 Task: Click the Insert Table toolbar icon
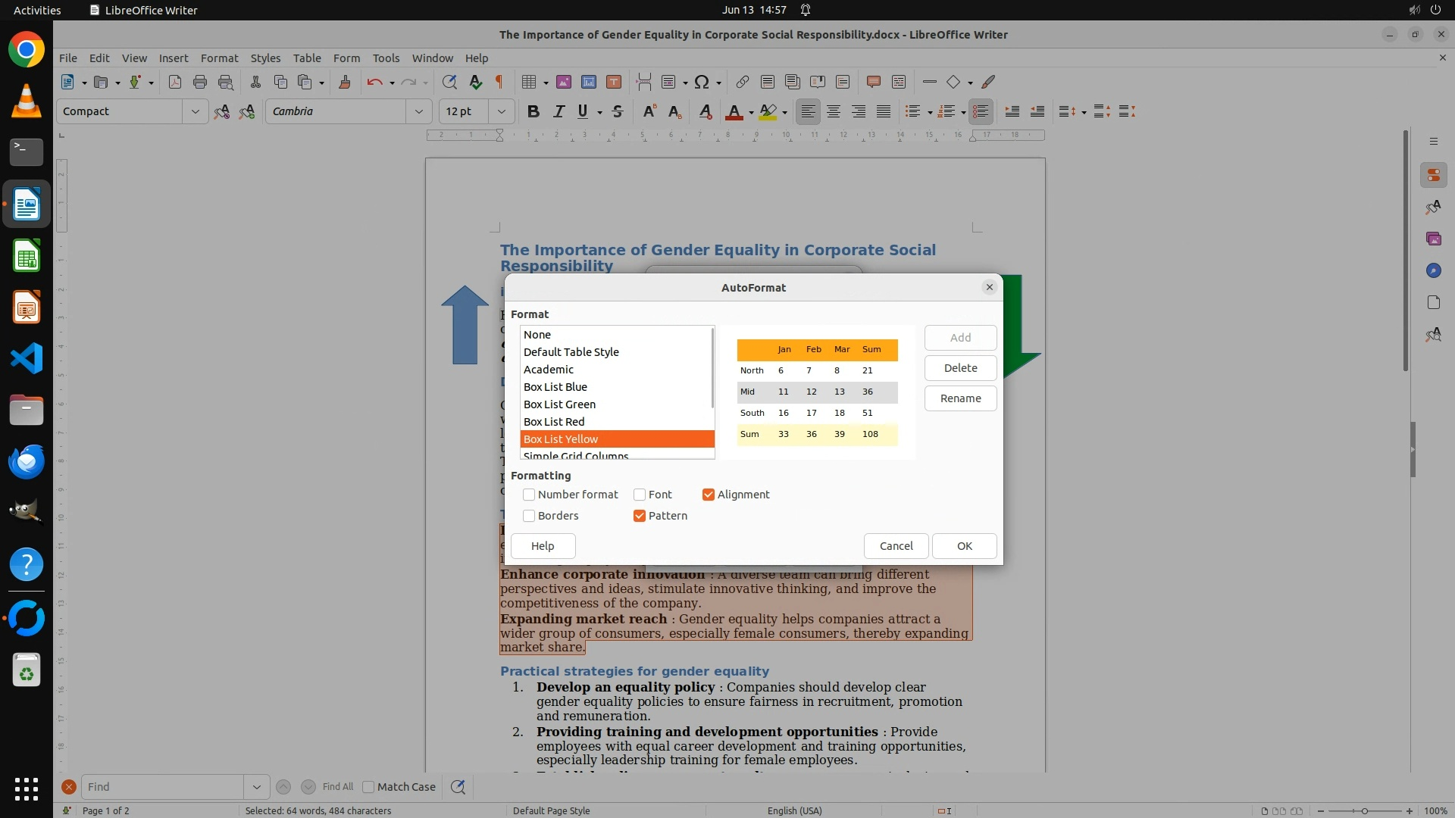529,82
